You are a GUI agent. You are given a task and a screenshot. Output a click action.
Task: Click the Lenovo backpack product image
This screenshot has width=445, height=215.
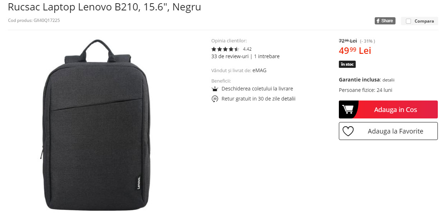[95, 125]
